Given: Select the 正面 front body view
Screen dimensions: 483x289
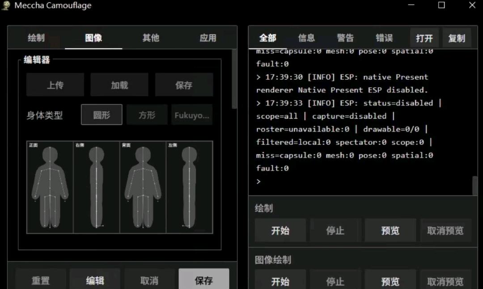Looking at the screenshot, I should tap(50, 187).
